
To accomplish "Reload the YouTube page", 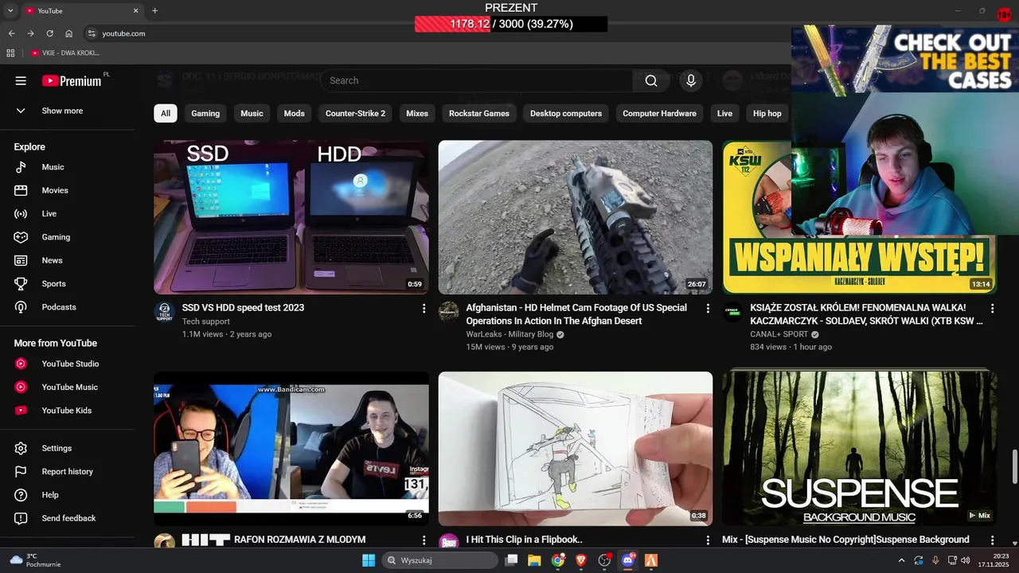I will [49, 33].
